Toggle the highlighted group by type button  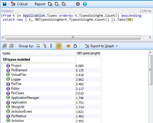coord(59,46)
